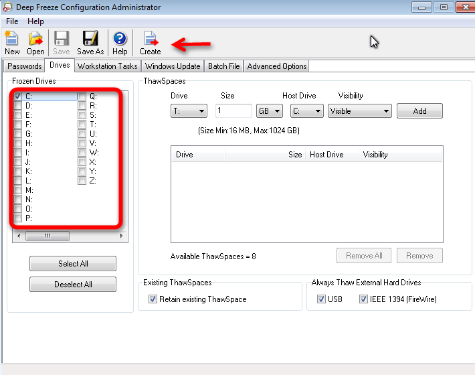475x375 pixels.
Task: Open the Windows Update tab
Action: coord(173,66)
